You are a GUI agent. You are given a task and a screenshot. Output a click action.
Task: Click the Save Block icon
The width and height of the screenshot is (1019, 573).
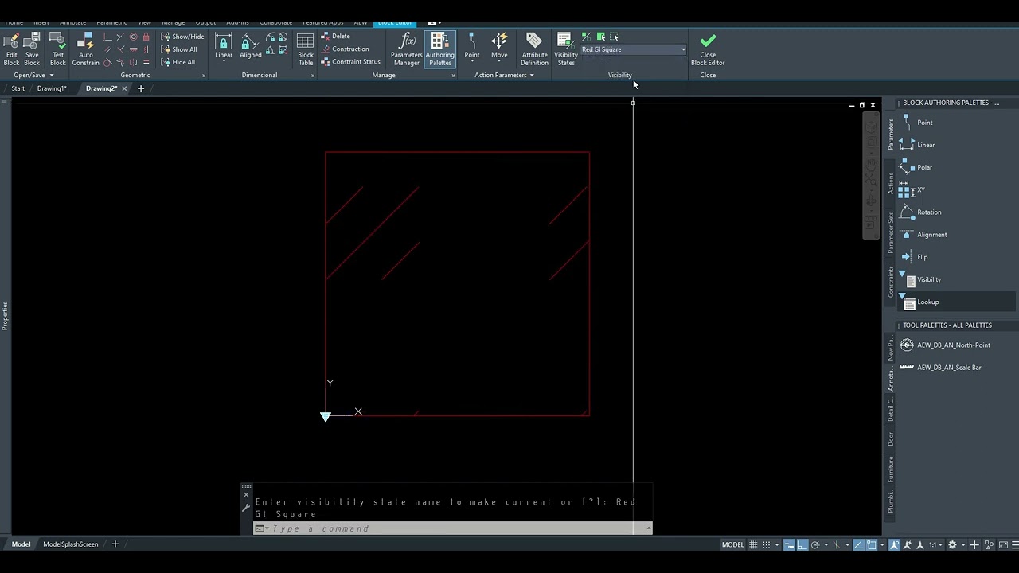[x=32, y=49]
